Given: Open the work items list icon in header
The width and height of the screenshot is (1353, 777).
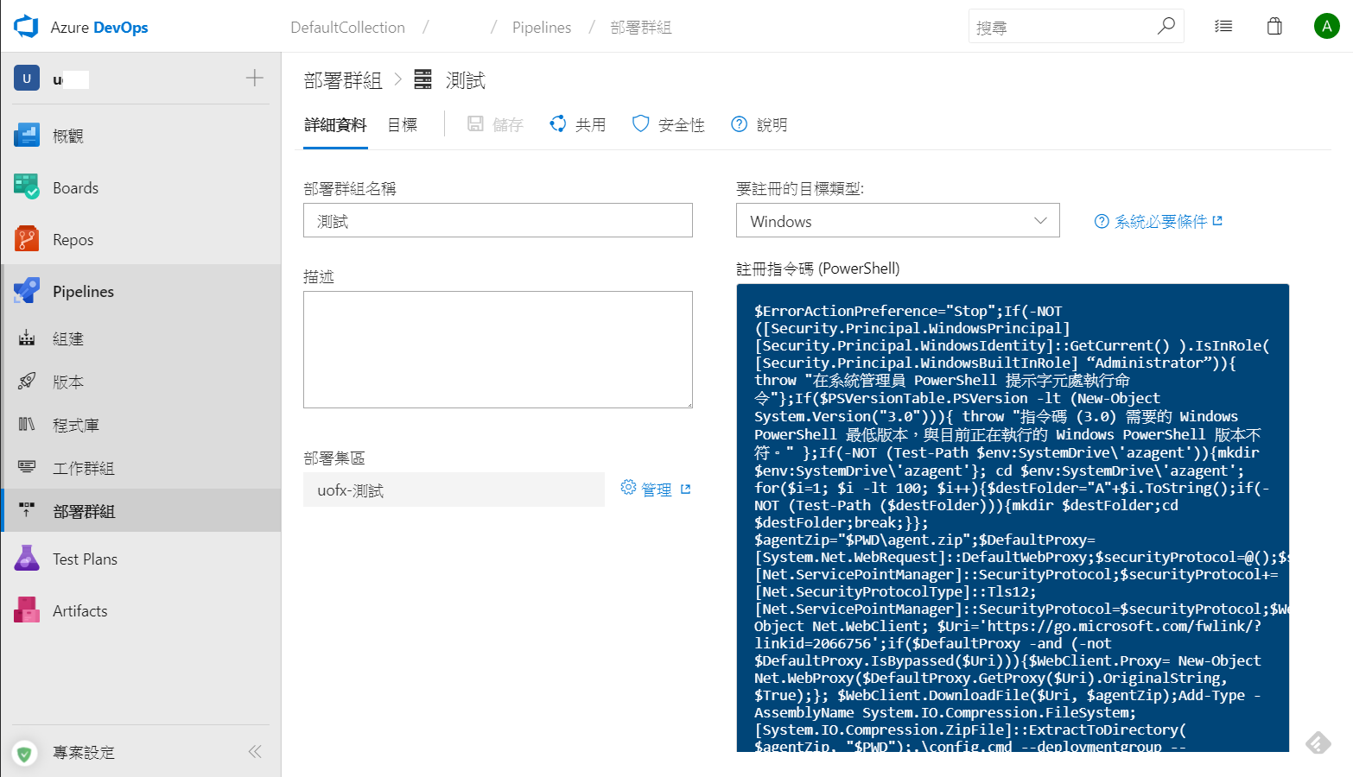Looking at the screenshot, I should [1223, 26].
